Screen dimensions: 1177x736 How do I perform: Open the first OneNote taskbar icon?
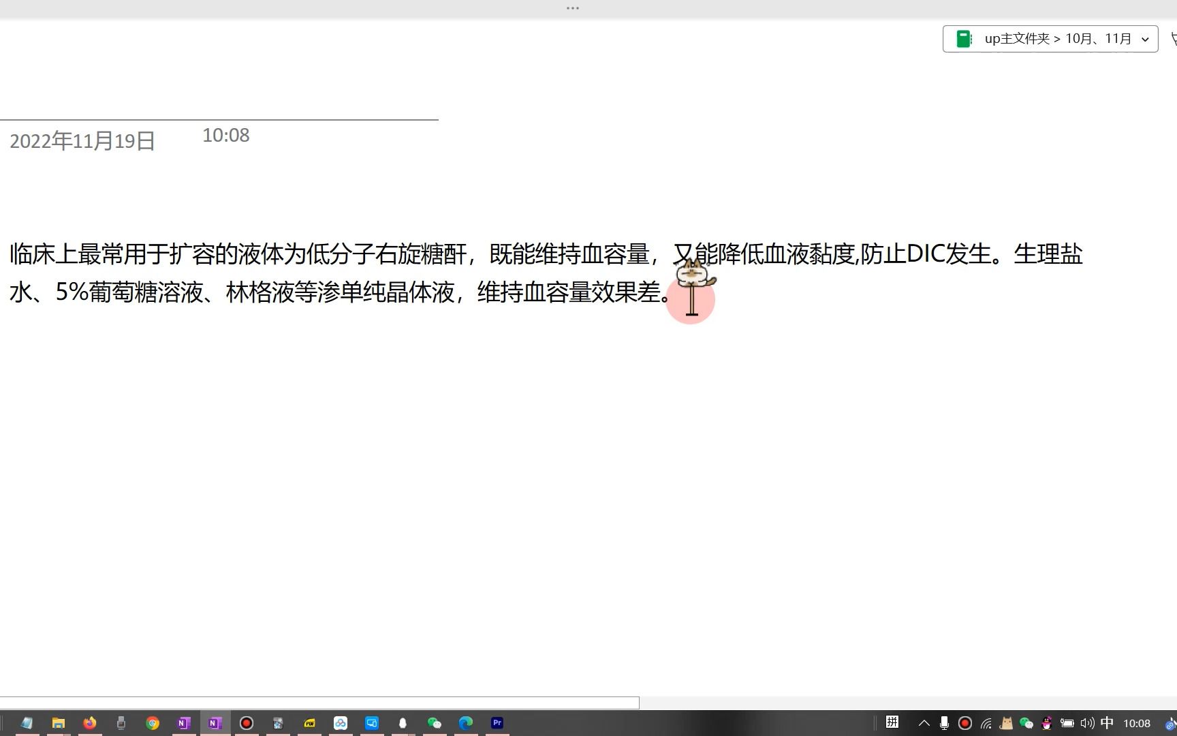click(184, 723)
